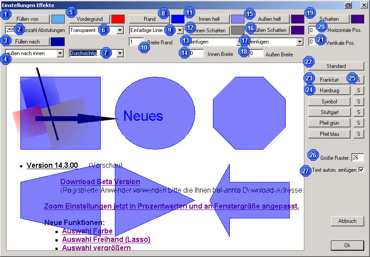
Task: Click the printer icon in the title bar
Action: (348, 5)
